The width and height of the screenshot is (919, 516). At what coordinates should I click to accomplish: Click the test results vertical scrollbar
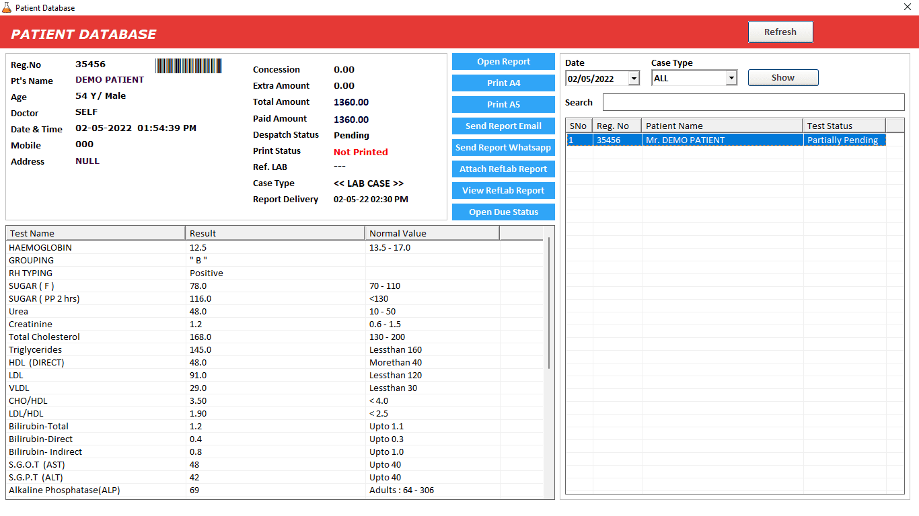(x=549, y=302)
